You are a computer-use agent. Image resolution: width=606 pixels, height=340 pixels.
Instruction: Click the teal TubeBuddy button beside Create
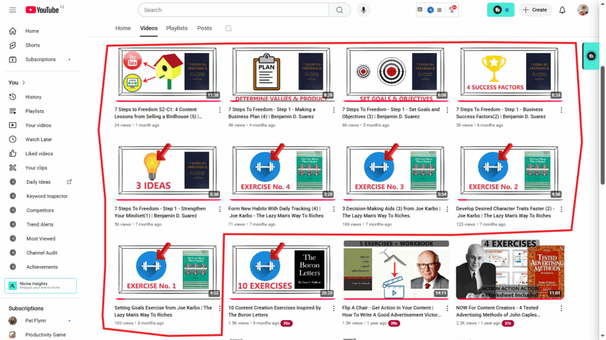(500, 10)
